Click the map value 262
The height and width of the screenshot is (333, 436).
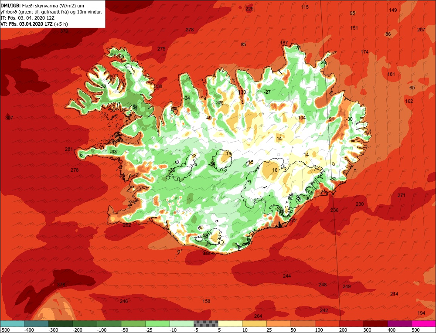click(x=127, y=225)
